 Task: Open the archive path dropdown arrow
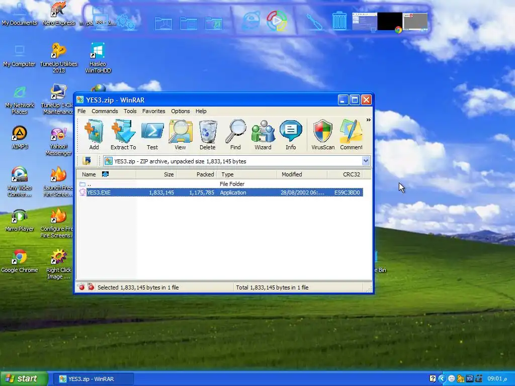pyautogui.click(x=366, y=161)
